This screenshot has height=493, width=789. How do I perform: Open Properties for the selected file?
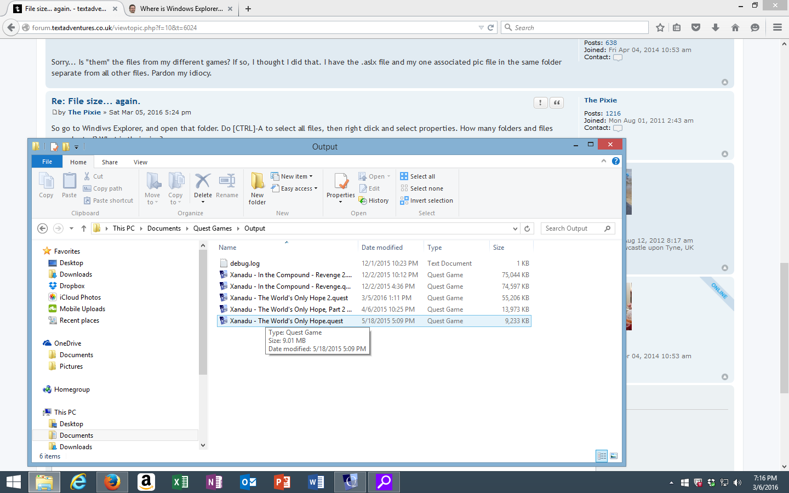click(340, 186)
